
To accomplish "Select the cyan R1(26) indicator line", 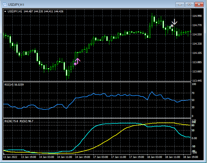I will [84, 137].
